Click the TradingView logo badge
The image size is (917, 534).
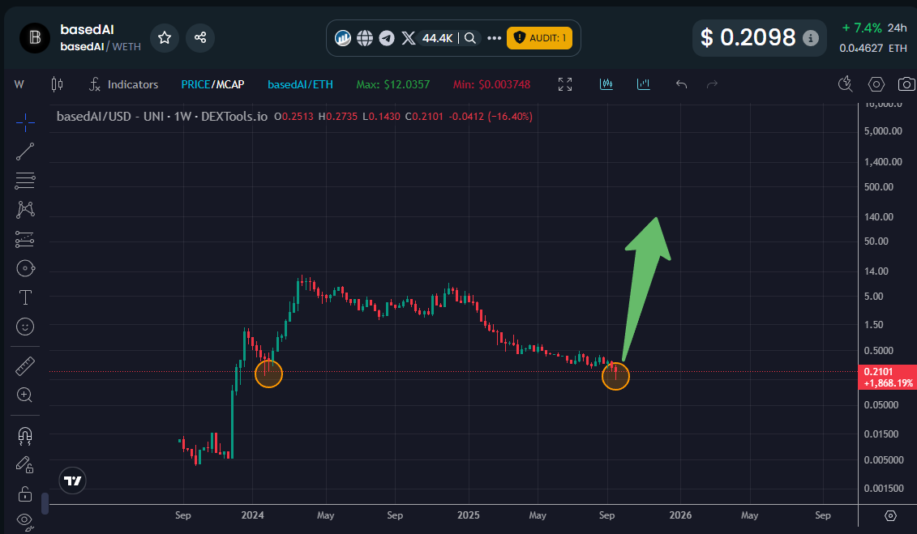(x=72, y=481)
